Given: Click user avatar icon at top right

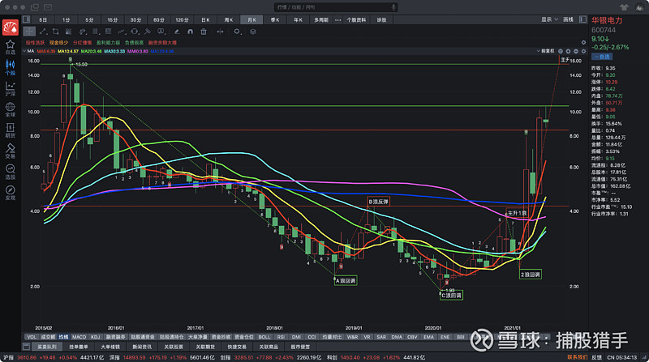Looking at the screenshot, I should pyautogui.click(x=640, y=7).
